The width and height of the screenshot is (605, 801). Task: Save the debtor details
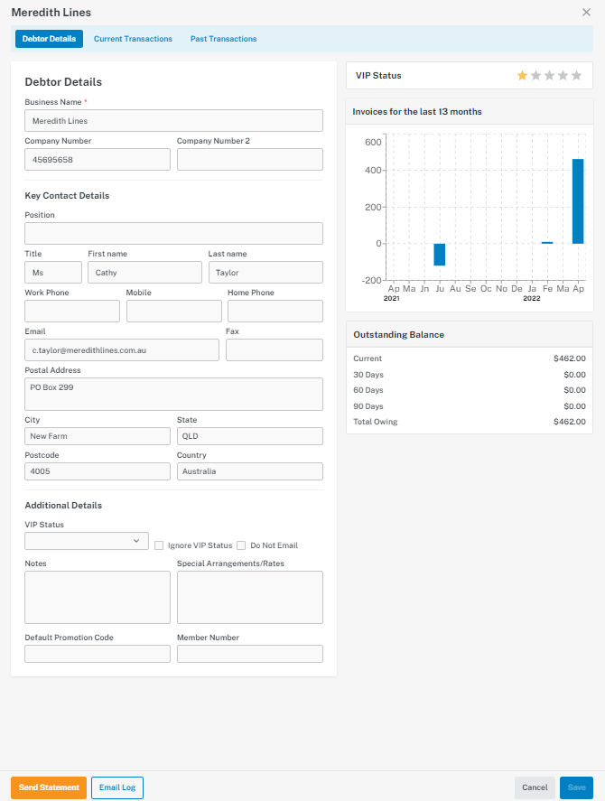click(x=576, y=787)
